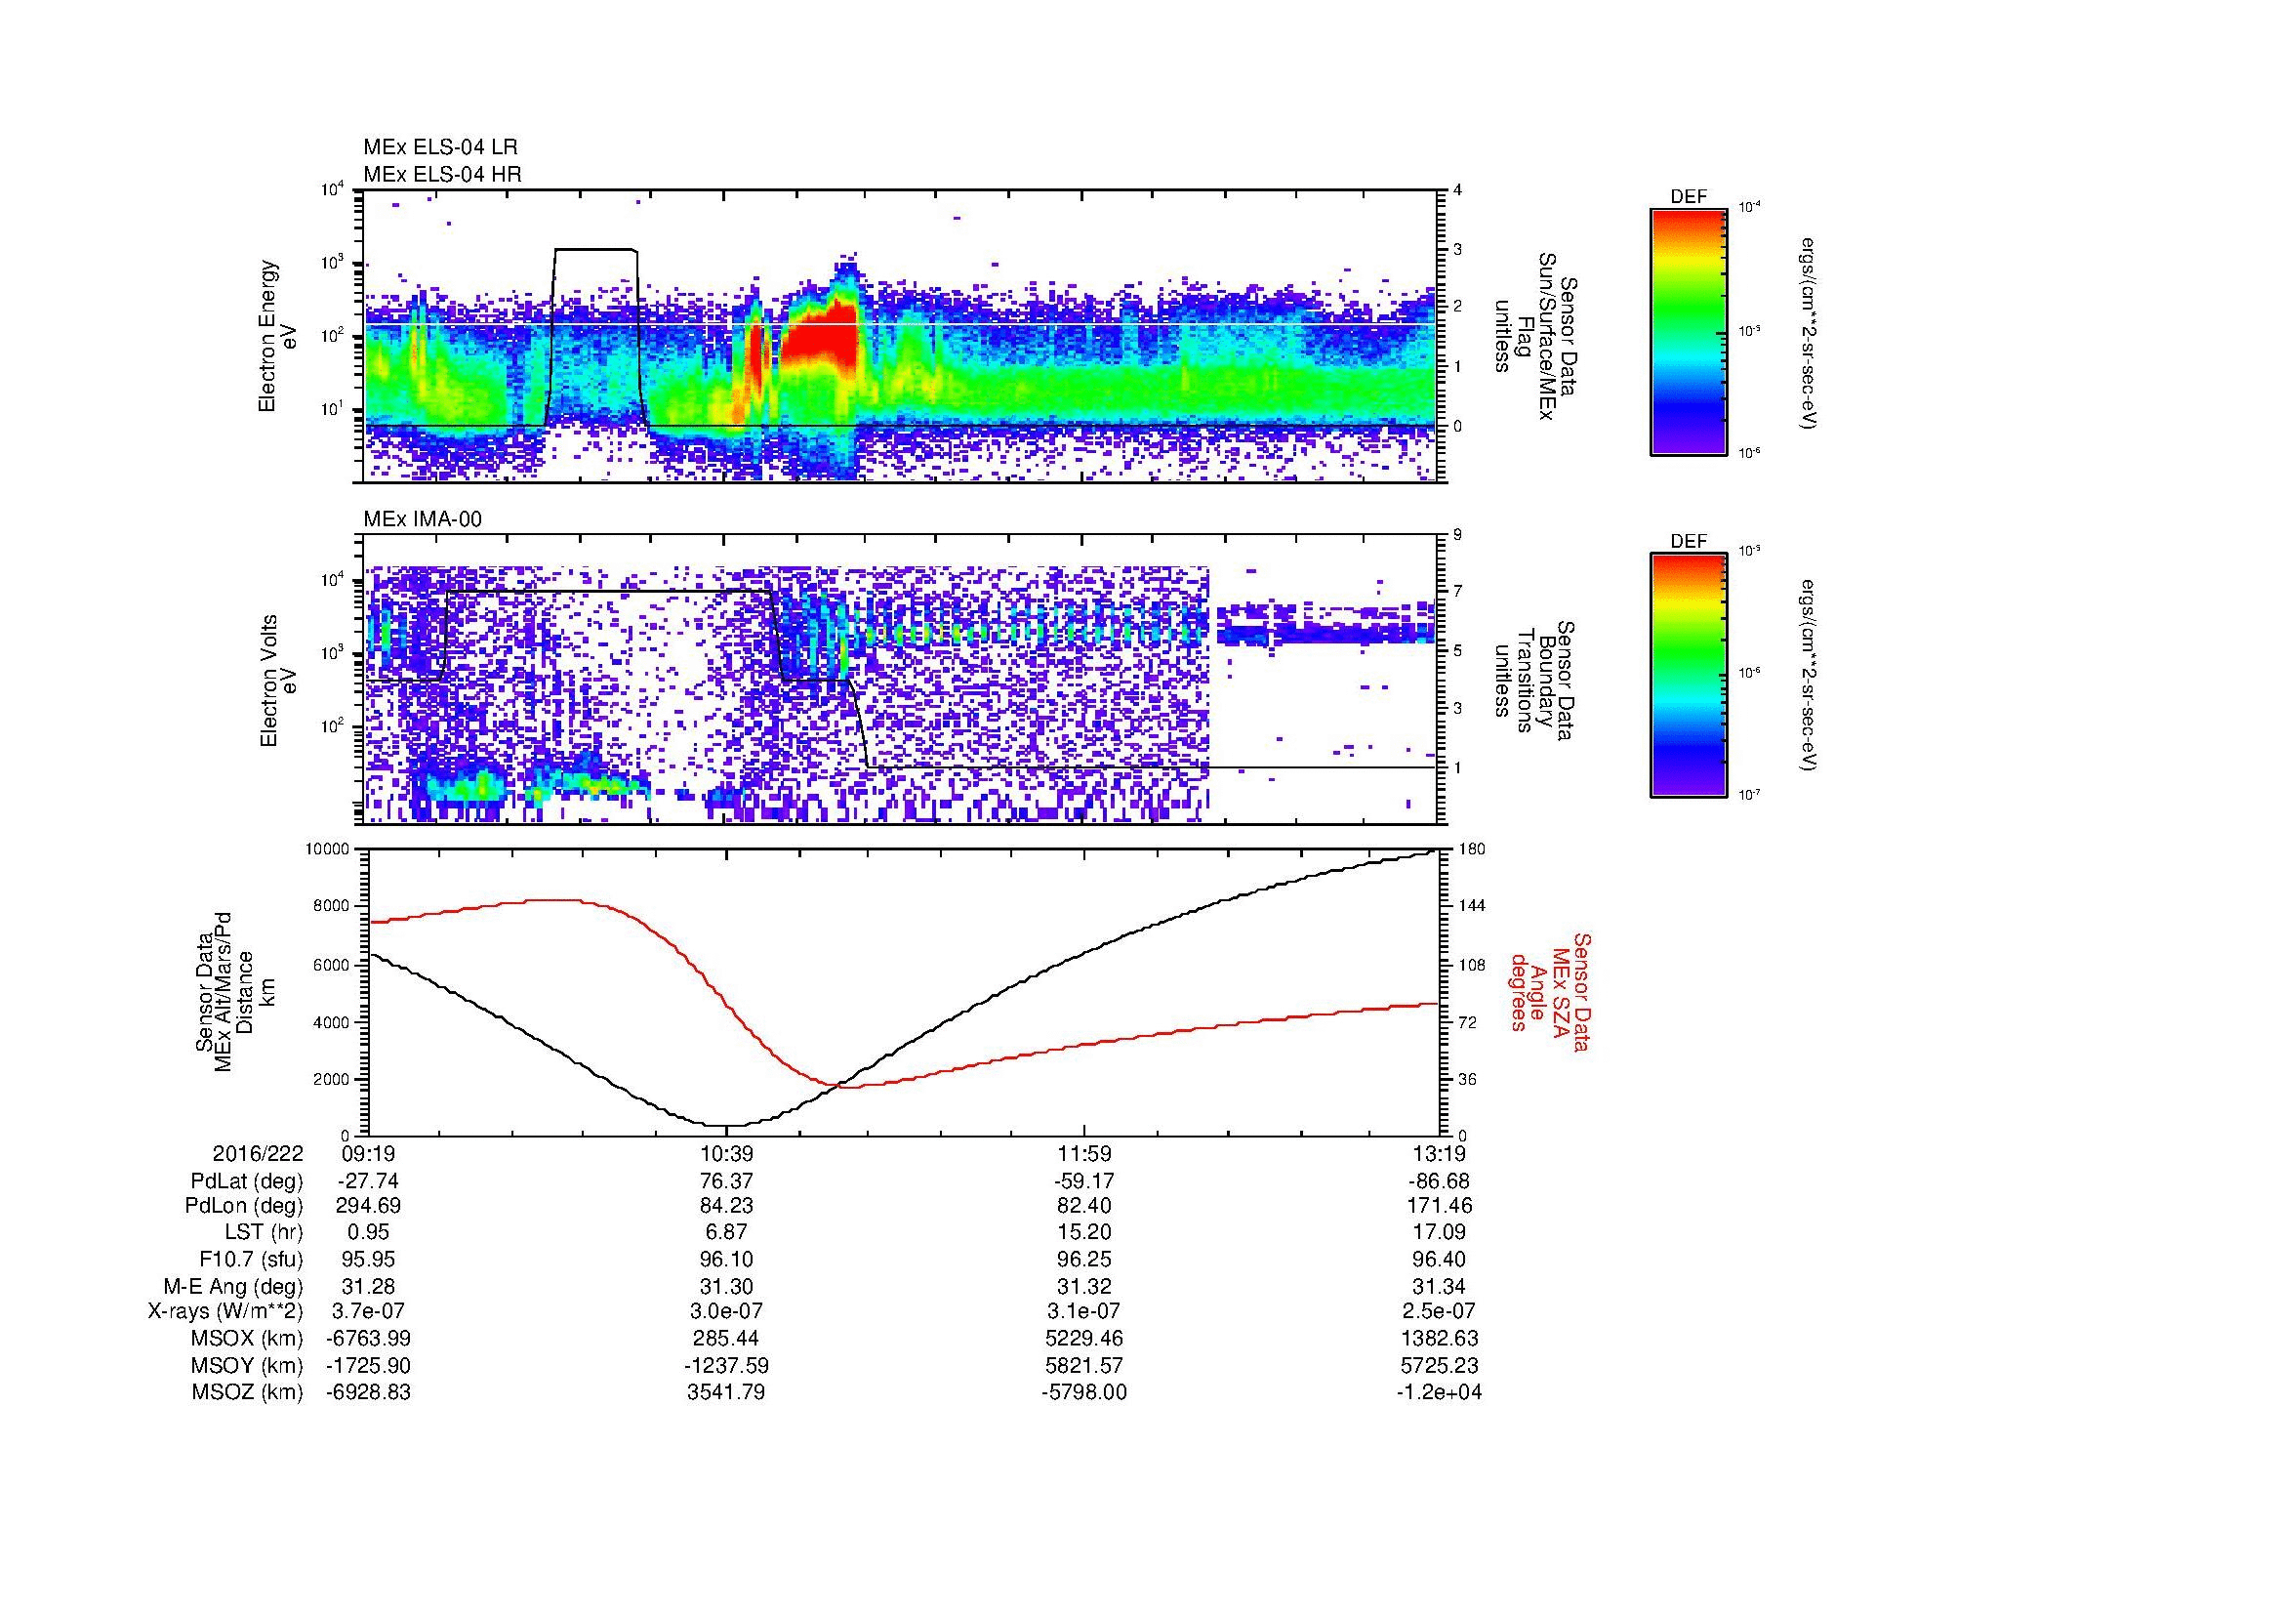The image size is (2283, 1614).
Task: Select the lower DEF color bar
Action: [1689, 676]
